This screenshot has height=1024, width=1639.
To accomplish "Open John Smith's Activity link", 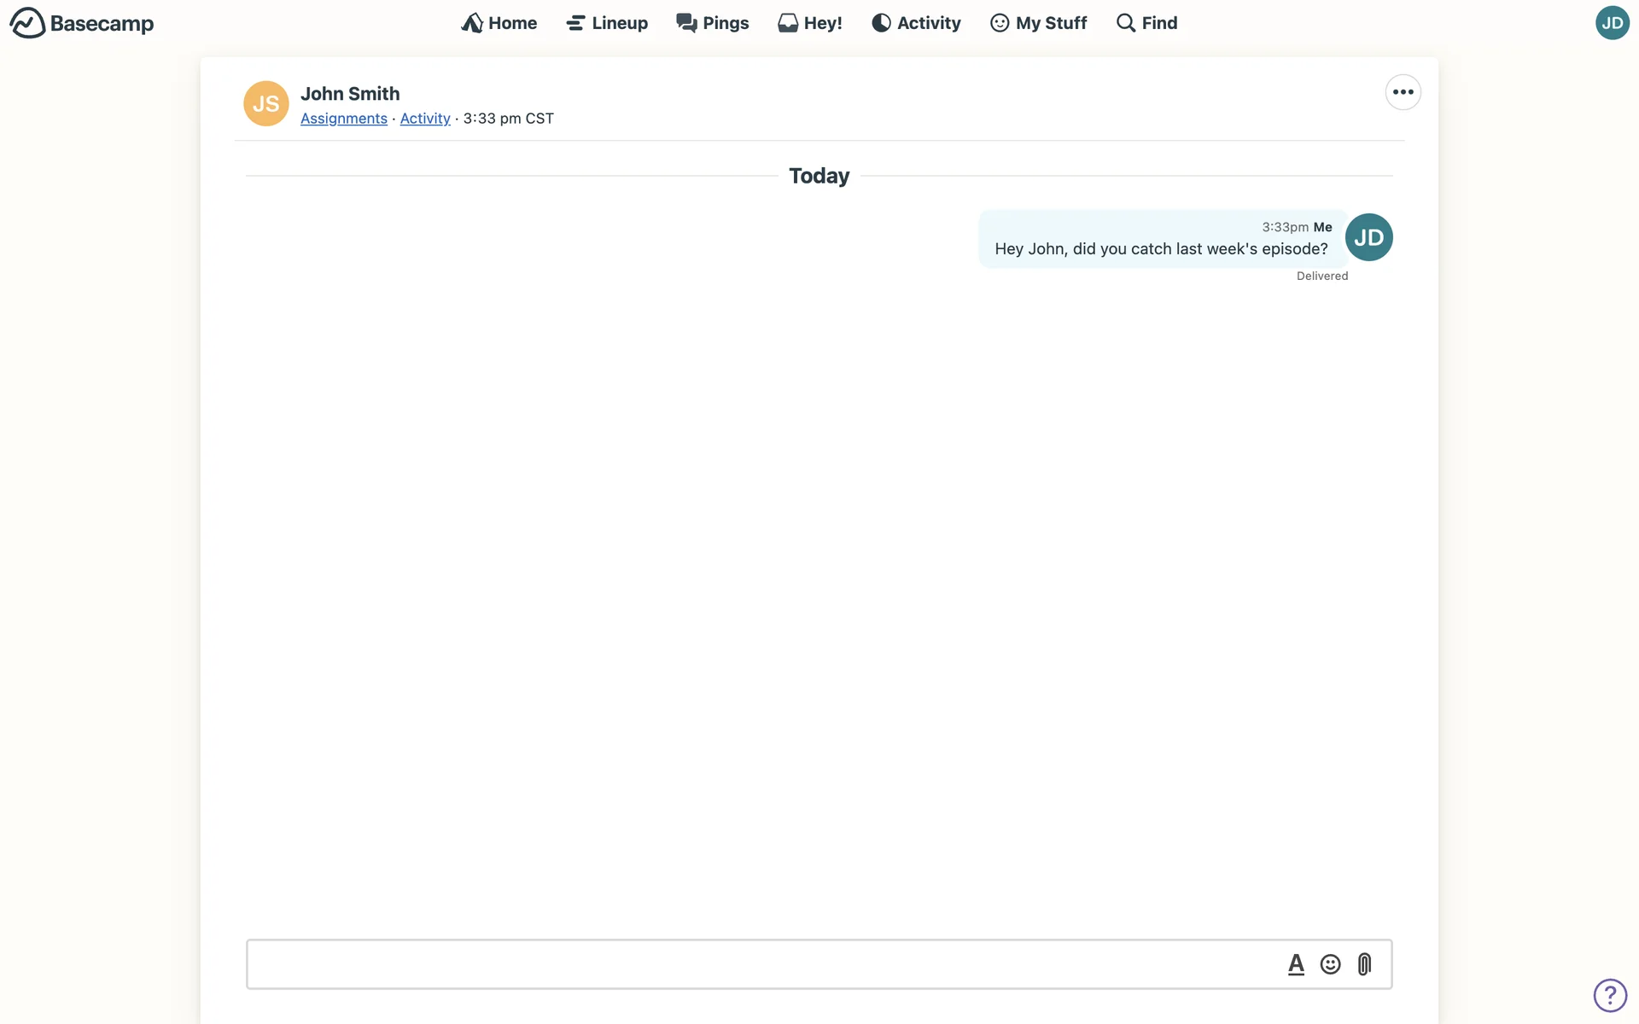I will pyautogui.click(x=424, y=119).
